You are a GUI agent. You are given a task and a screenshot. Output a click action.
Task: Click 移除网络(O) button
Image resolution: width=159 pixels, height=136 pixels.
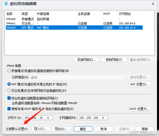coord(114,60)
